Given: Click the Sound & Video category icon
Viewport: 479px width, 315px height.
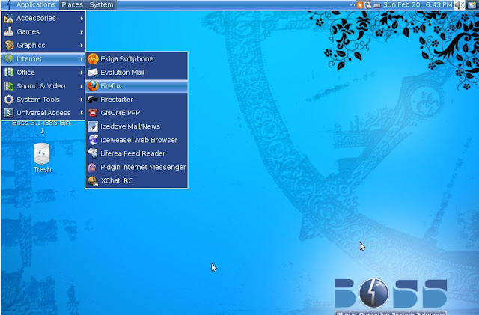Looking at the screenshot, I should pos(9,86).
